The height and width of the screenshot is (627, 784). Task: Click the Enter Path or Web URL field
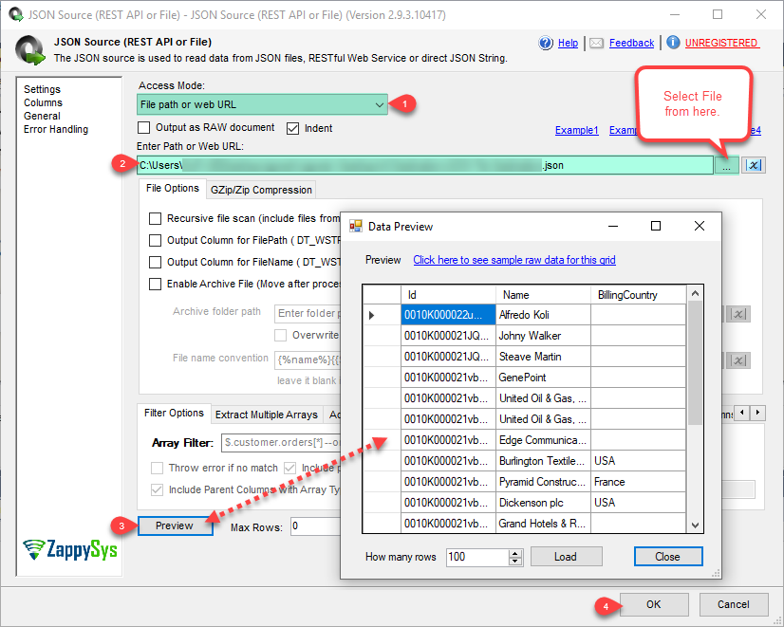coord(425,165)
